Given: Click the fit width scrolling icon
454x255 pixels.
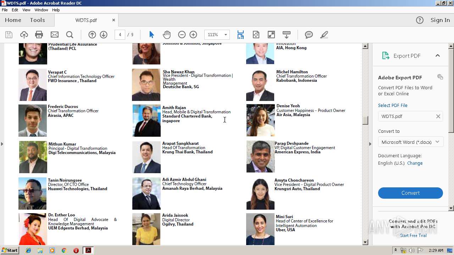Looking at the screenshot, I should click(x=240, y=35).
